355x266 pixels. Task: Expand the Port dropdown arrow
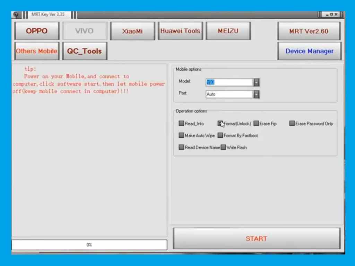coord(256,94)
